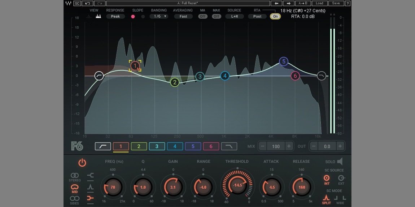Select the band 2 tab
415x207 pixels.
tap(139, 146)
